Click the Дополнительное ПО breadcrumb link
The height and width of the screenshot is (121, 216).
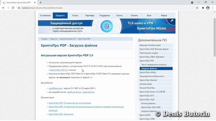pyautogui.click(x=67, y=39)
